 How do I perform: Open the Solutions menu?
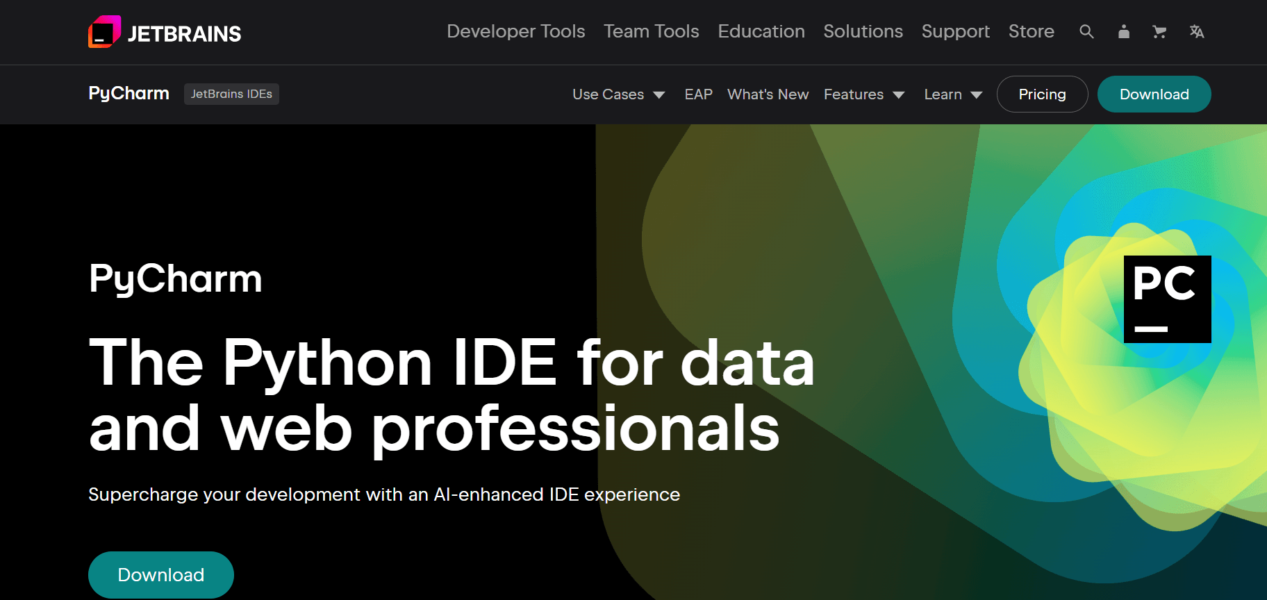click(x=863, y=31)
